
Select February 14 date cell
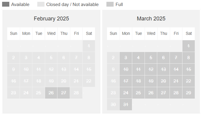76,69
